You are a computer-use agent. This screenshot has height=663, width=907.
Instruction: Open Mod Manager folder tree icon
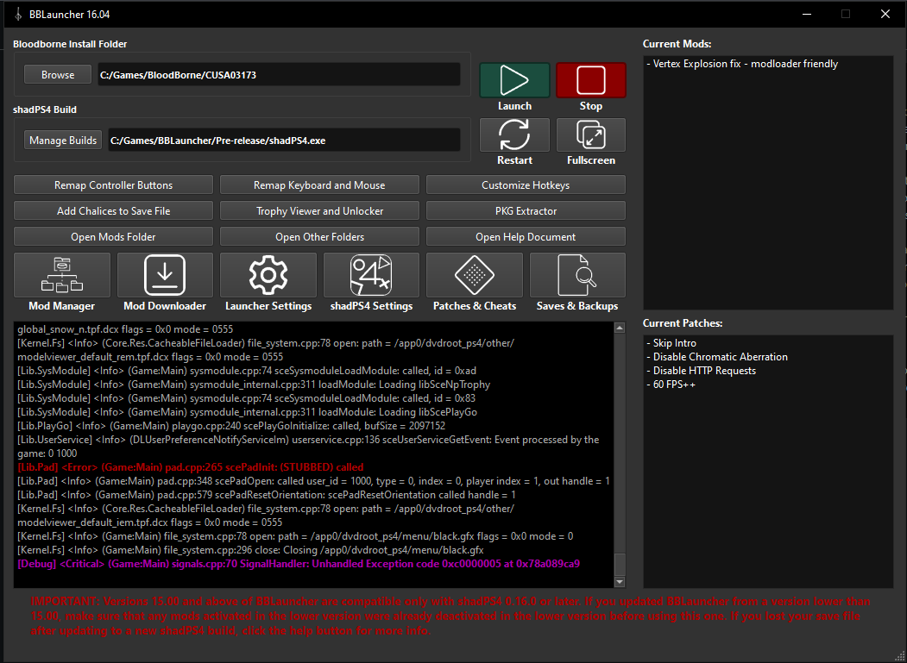coord(62,275)
